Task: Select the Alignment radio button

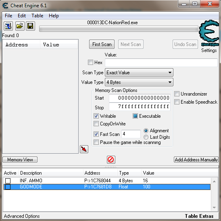Action: point(146,131)
